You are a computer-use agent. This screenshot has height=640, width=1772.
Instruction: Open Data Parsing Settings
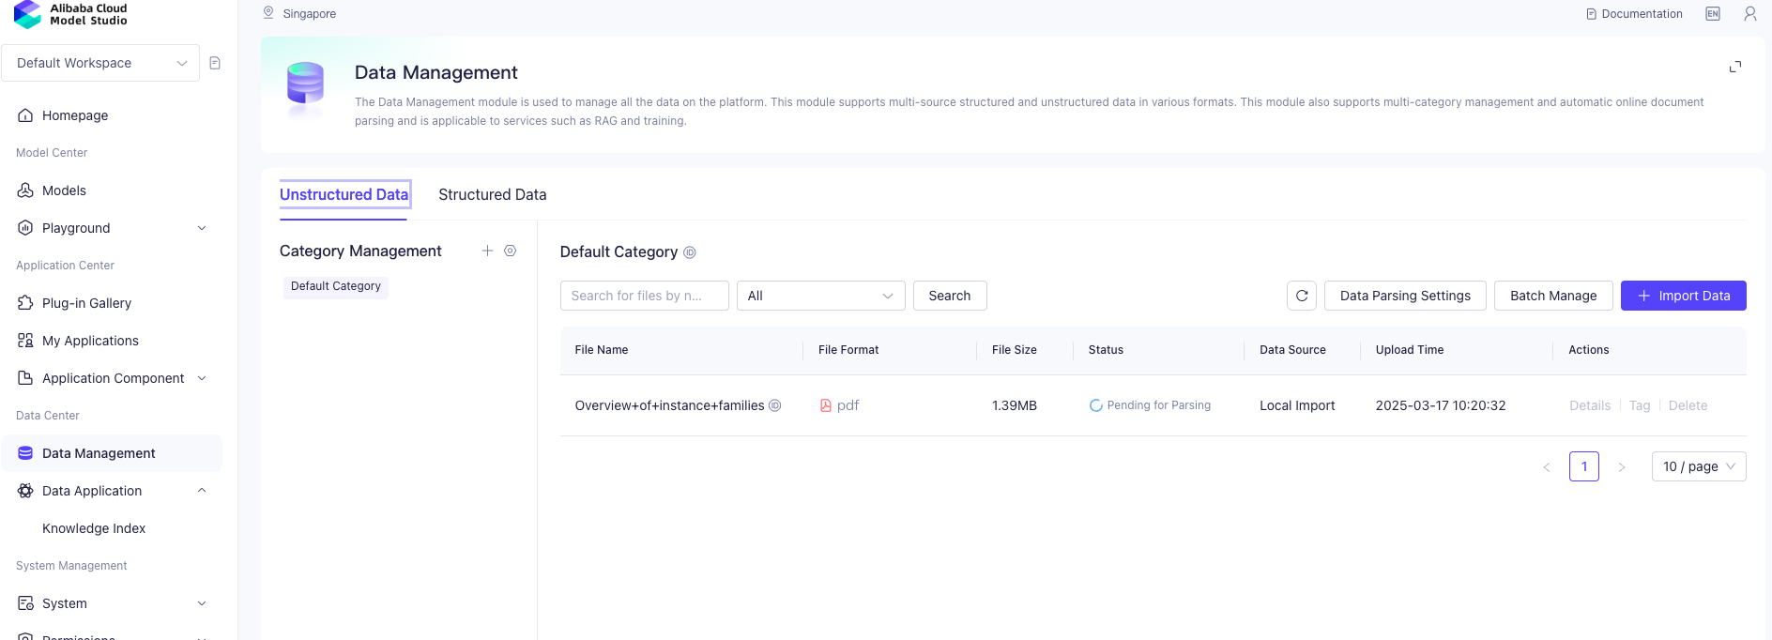(1405, 296)
